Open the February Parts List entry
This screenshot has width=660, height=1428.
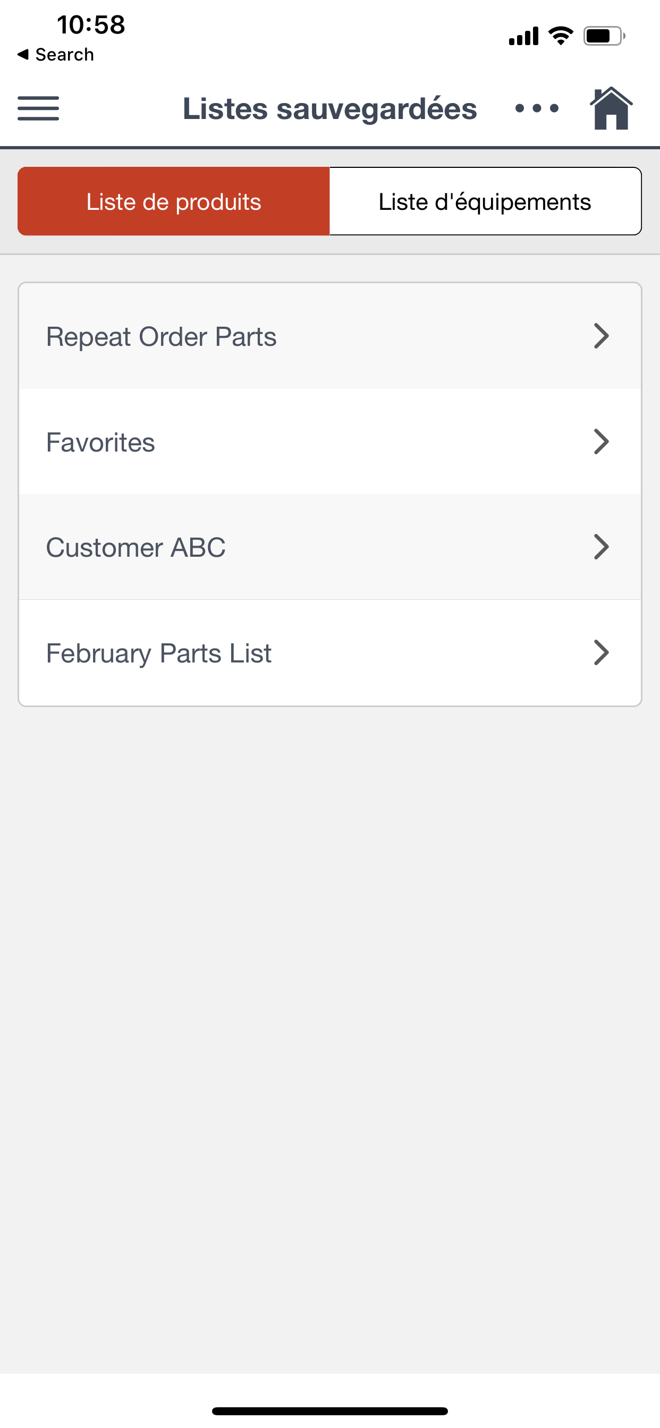[330, 652]
